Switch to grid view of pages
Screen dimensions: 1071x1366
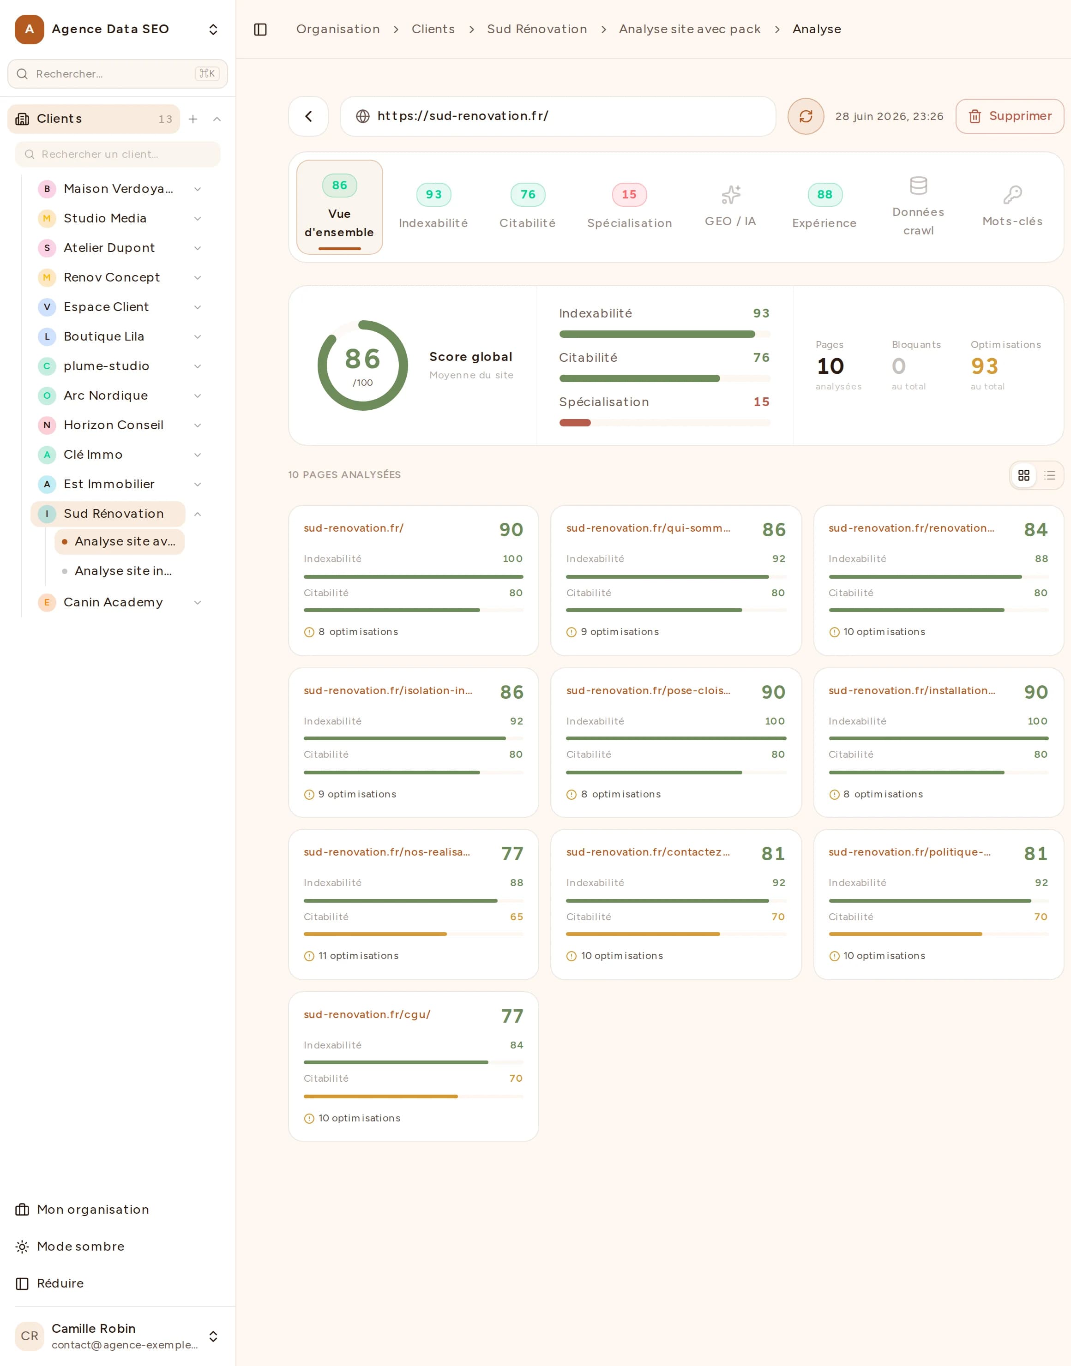coord(1024,475)
